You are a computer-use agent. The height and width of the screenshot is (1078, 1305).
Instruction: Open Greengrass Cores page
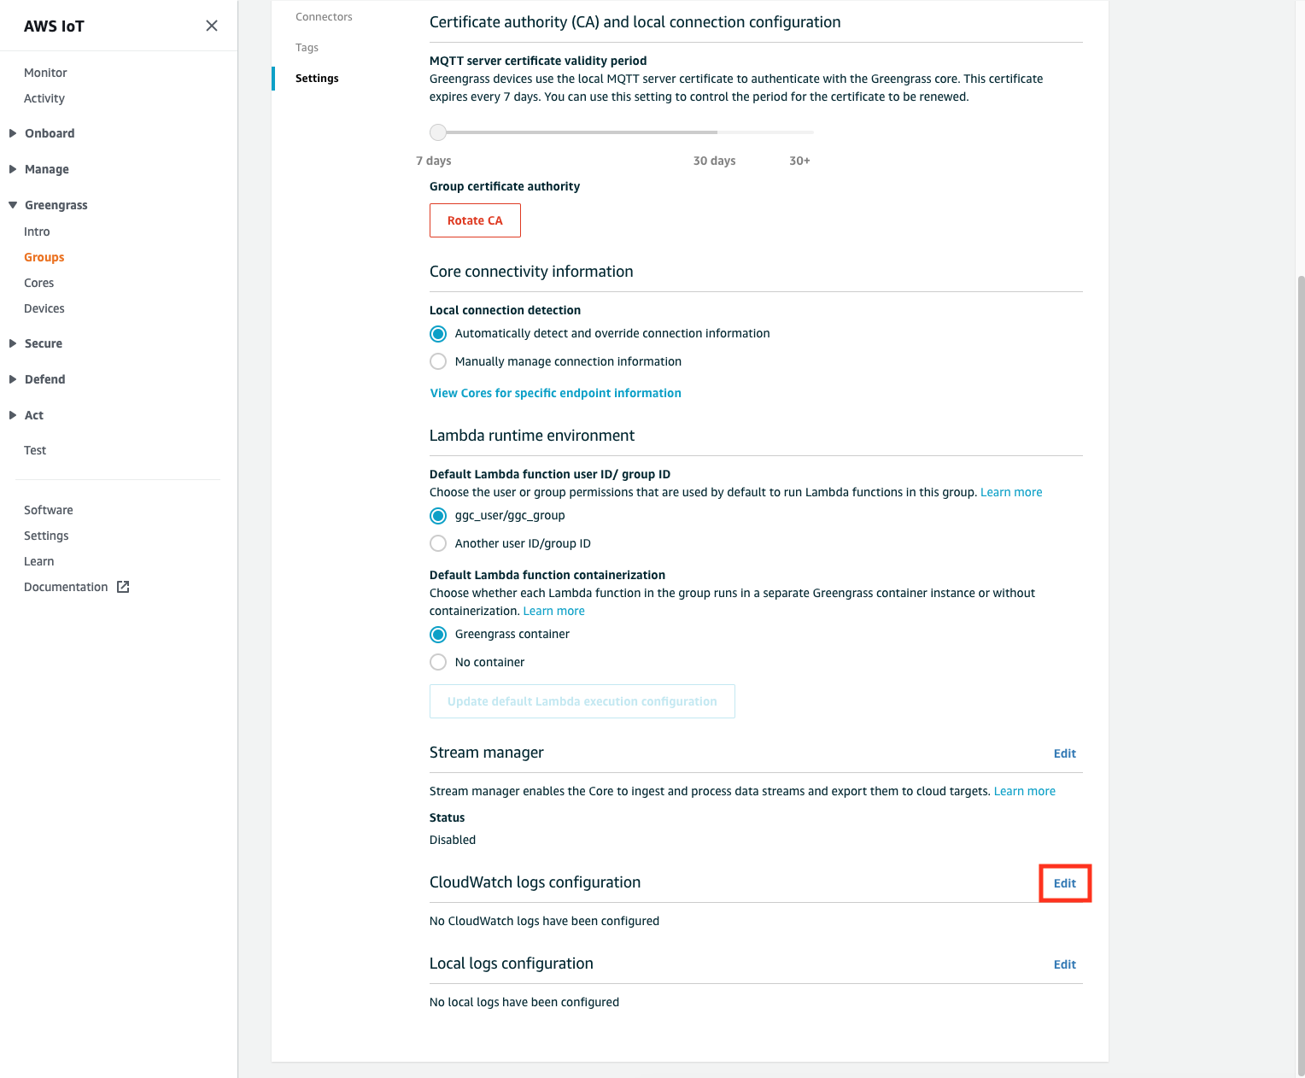click(39, 283)
